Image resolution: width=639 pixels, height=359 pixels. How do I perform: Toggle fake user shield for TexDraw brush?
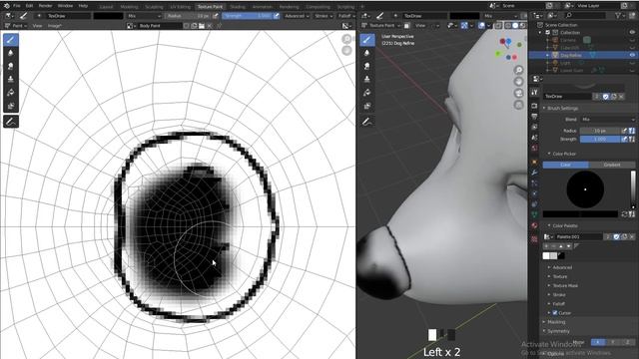click(606, 97)
